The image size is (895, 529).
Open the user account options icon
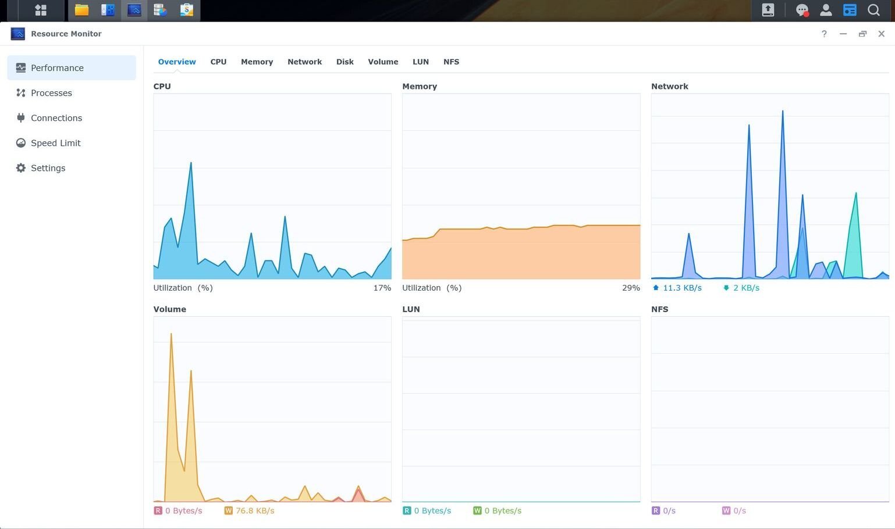(x=826, y=10)
